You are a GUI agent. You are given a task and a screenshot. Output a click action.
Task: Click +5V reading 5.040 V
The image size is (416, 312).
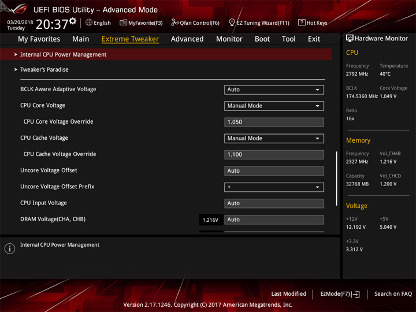coord(388,227)
